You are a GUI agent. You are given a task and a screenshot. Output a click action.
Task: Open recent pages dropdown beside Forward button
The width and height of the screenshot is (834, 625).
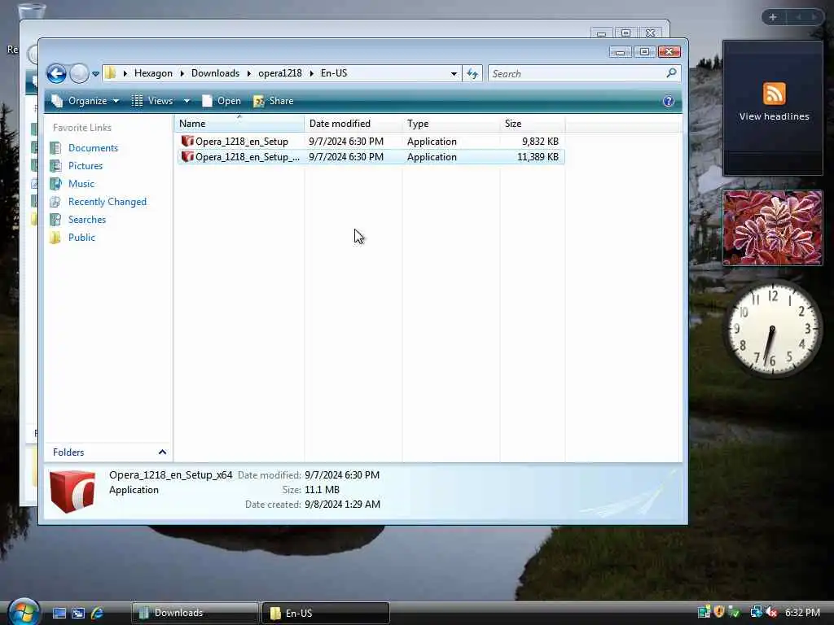click(96, 74)
